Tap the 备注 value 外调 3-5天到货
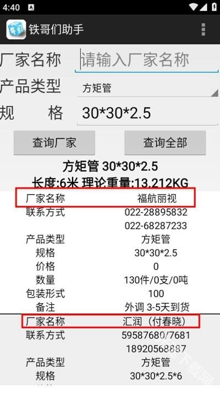This screenshot has height=394, width=220. pyautogui.click(x=157, y=307)
